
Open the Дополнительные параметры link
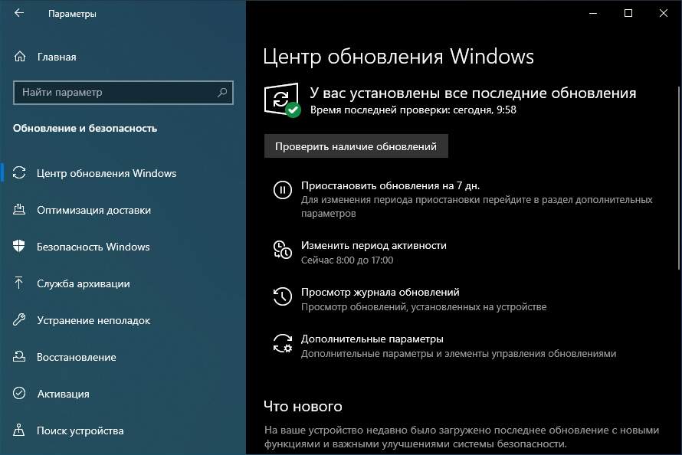click(372, 339)
